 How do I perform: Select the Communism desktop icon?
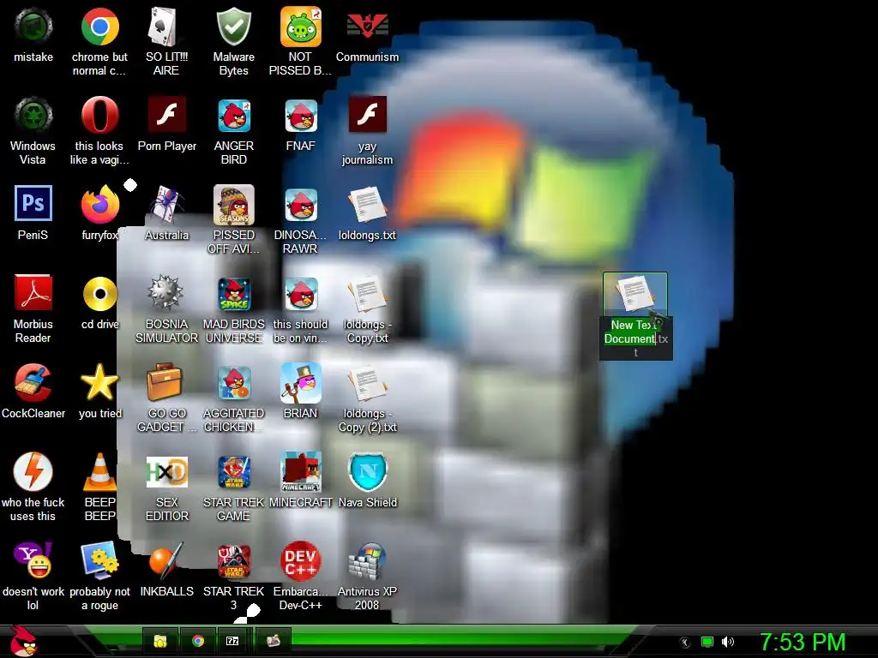(367, 27)
